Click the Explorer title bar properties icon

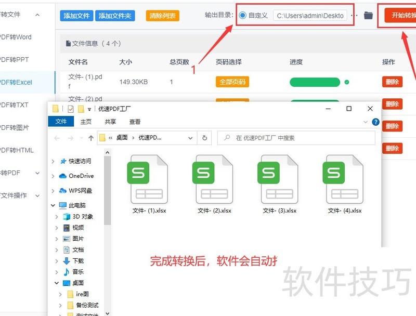coord(71,109)
